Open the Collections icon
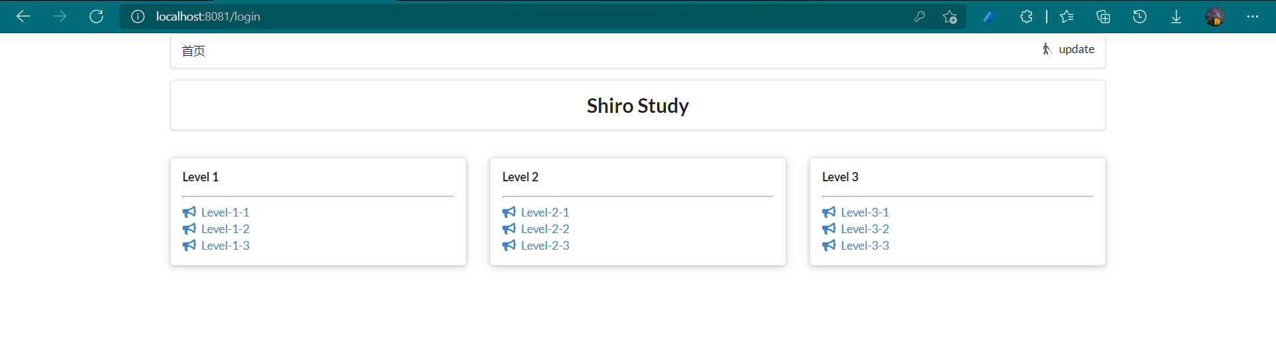This screenshot has height=340, width=1276. click(x=1103, y=17)
